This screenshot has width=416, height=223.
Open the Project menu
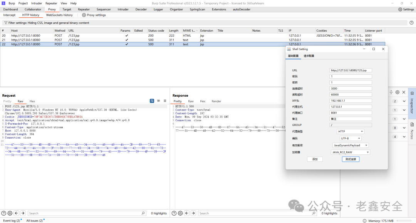click(23, 3)
